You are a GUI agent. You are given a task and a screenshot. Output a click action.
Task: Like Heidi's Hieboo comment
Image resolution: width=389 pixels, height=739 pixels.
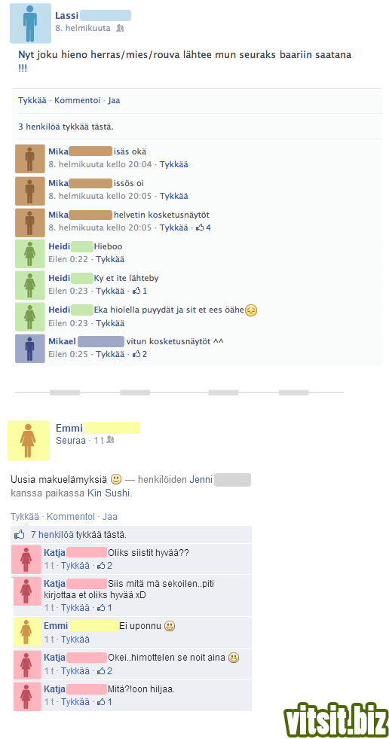[x=110, y=259]
